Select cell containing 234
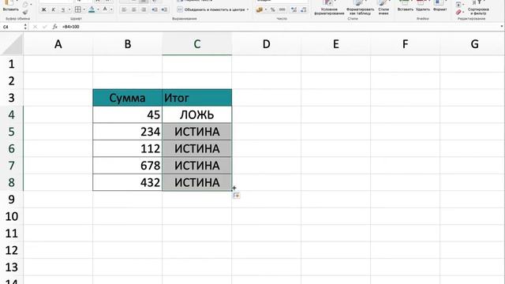 128,132
